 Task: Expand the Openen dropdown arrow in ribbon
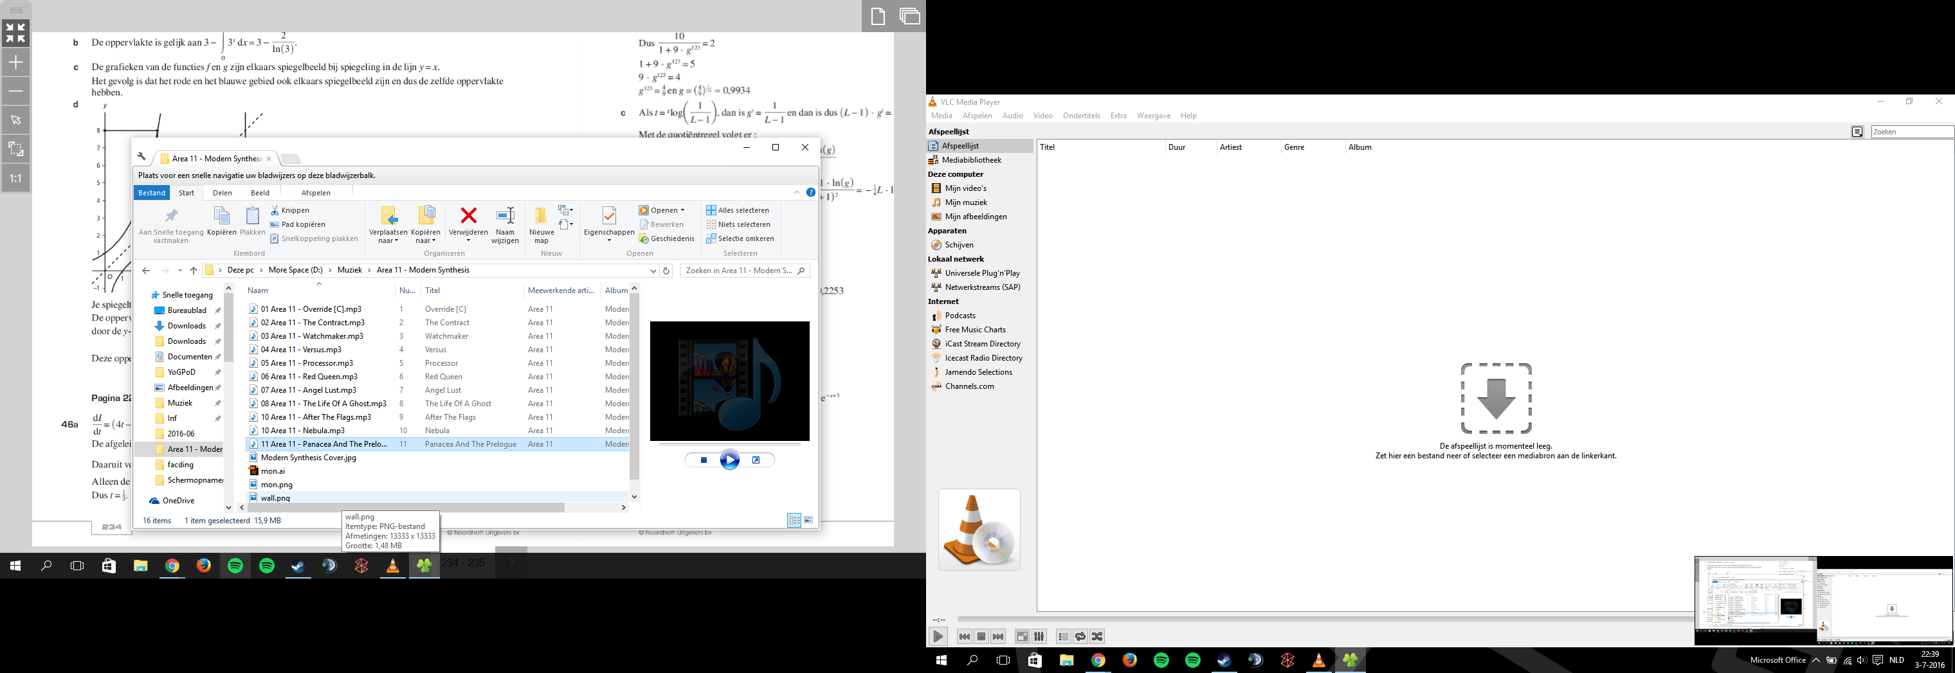[x=682, y=210]
